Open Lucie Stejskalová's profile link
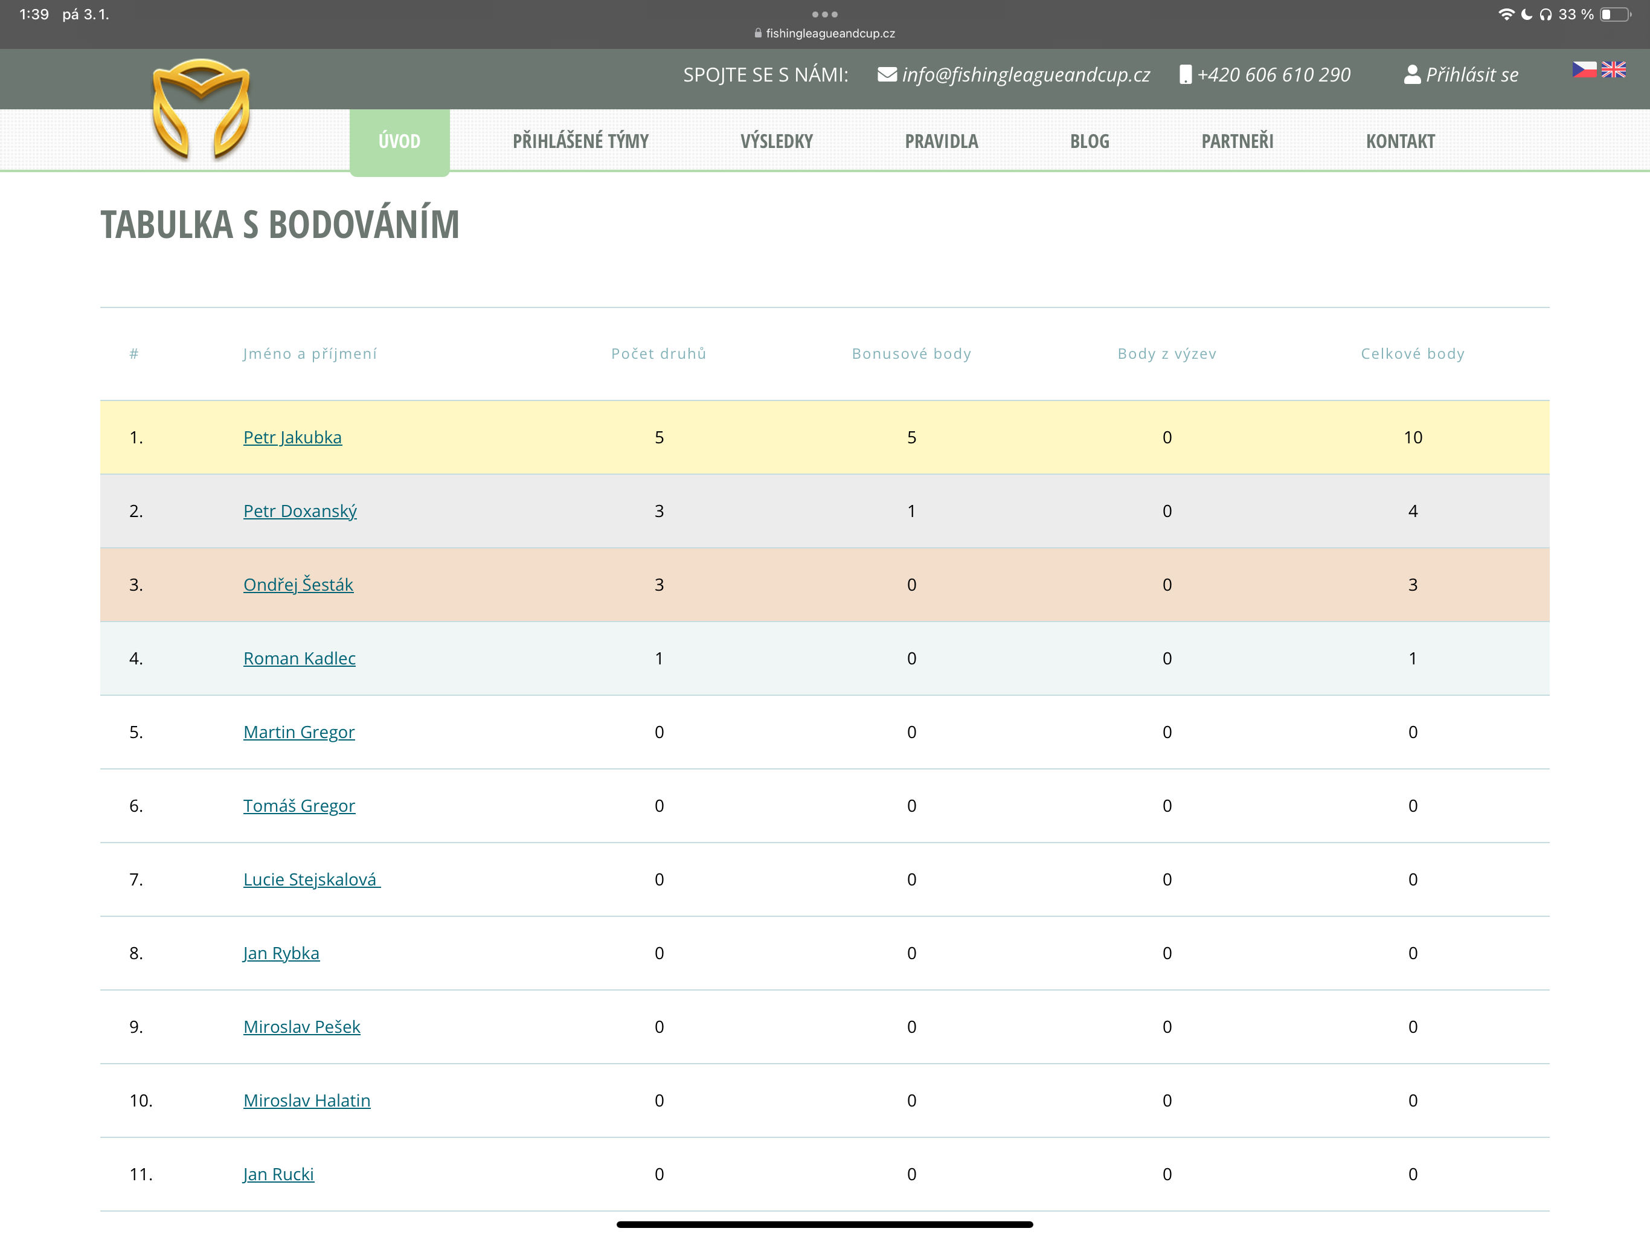 pyautogui.click(x=311, y=879)
